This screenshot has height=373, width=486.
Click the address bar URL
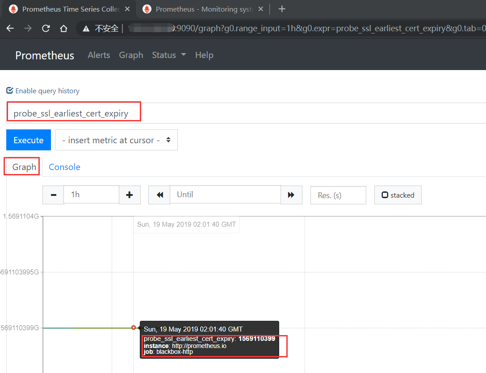[x=307, y=29]
